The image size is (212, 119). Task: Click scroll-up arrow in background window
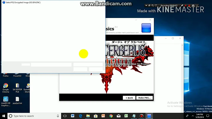coord(182,45)
